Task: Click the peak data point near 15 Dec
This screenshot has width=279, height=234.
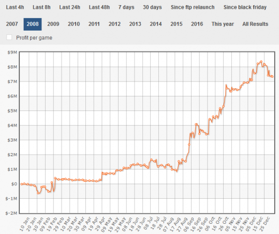Action: point(261,62)
